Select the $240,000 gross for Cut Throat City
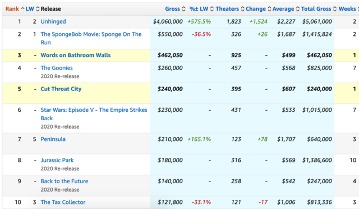This screenshot has width=359, height=209. pos(170,89)
